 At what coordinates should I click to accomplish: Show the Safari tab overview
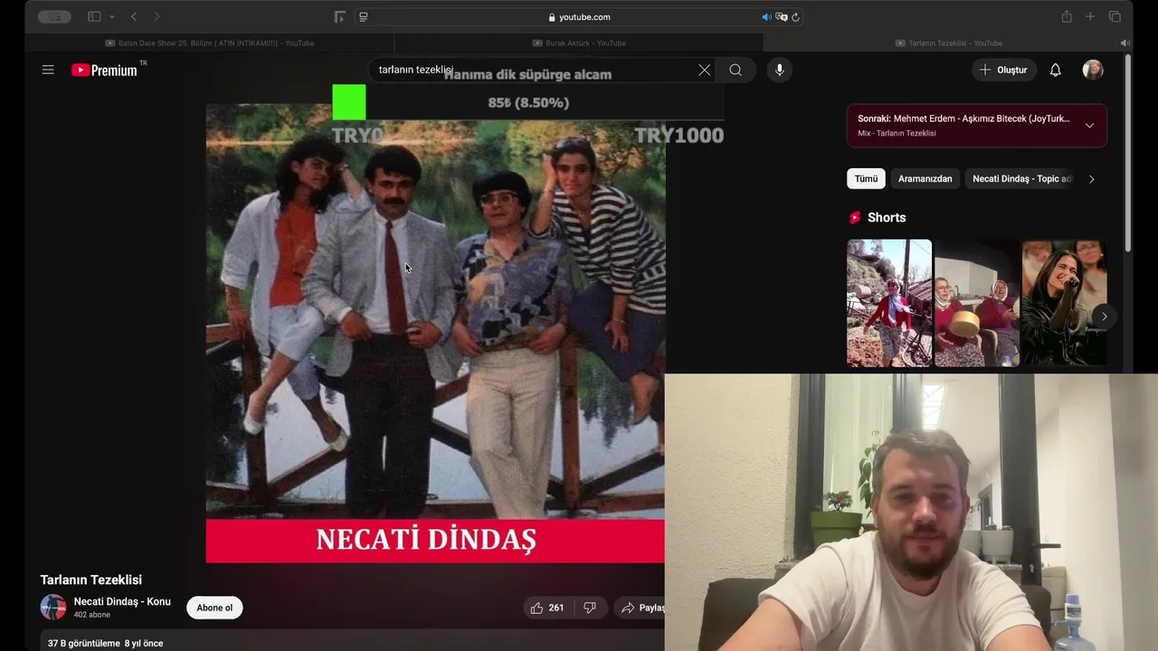[x=1115, y=16]
